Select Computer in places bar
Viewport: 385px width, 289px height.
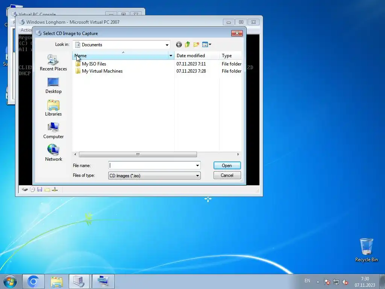(x=53, y=131)
